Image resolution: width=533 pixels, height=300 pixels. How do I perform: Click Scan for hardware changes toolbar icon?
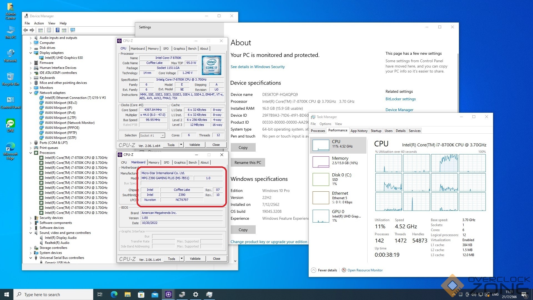point(73,30)
